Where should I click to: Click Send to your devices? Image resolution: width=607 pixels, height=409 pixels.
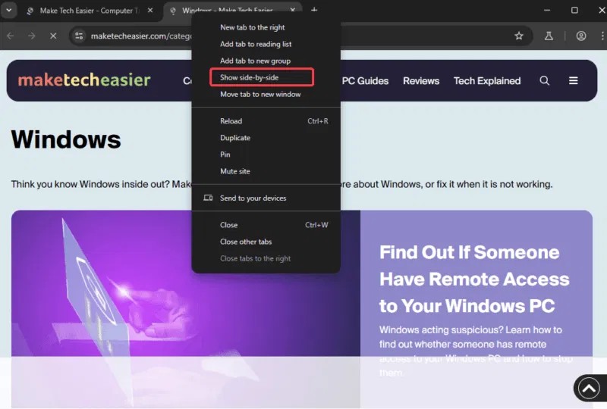click(253, 198)
